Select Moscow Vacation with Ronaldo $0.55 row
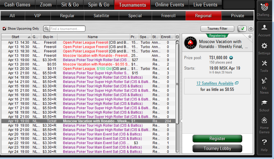 (88, 64)
